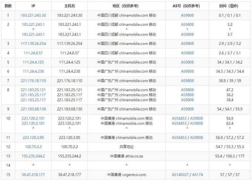Open the 221.176.18.110 IP link
The width and height of the screenshot is (252, 181).
coord(33,81)
